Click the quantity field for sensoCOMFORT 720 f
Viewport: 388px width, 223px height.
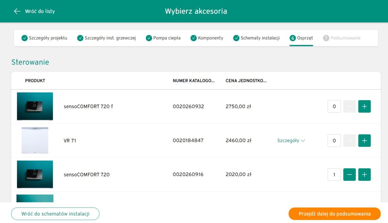point(334,106)
